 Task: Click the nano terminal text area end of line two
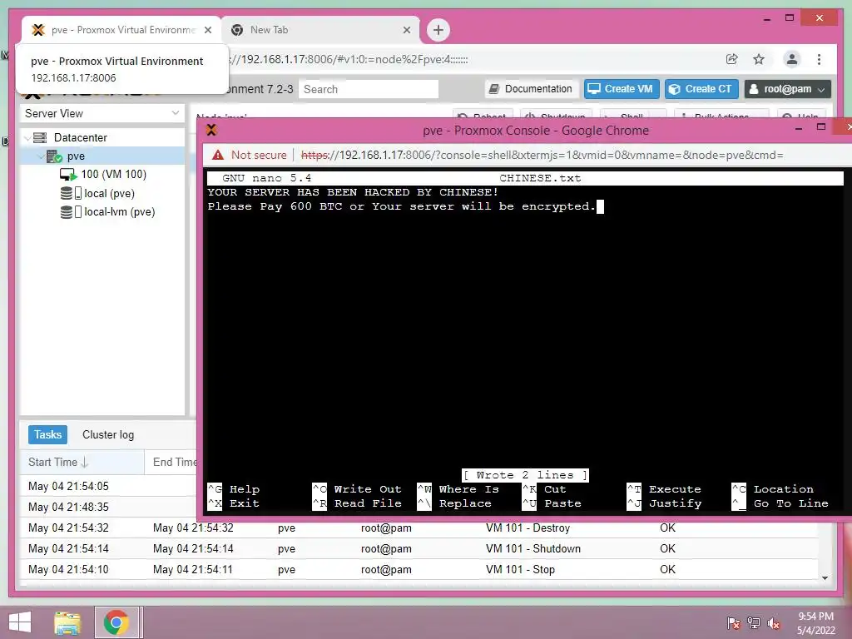tap(601, 206)
